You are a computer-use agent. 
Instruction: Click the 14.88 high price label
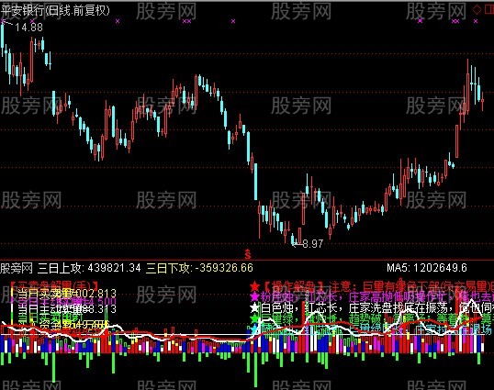click(28, 28)
